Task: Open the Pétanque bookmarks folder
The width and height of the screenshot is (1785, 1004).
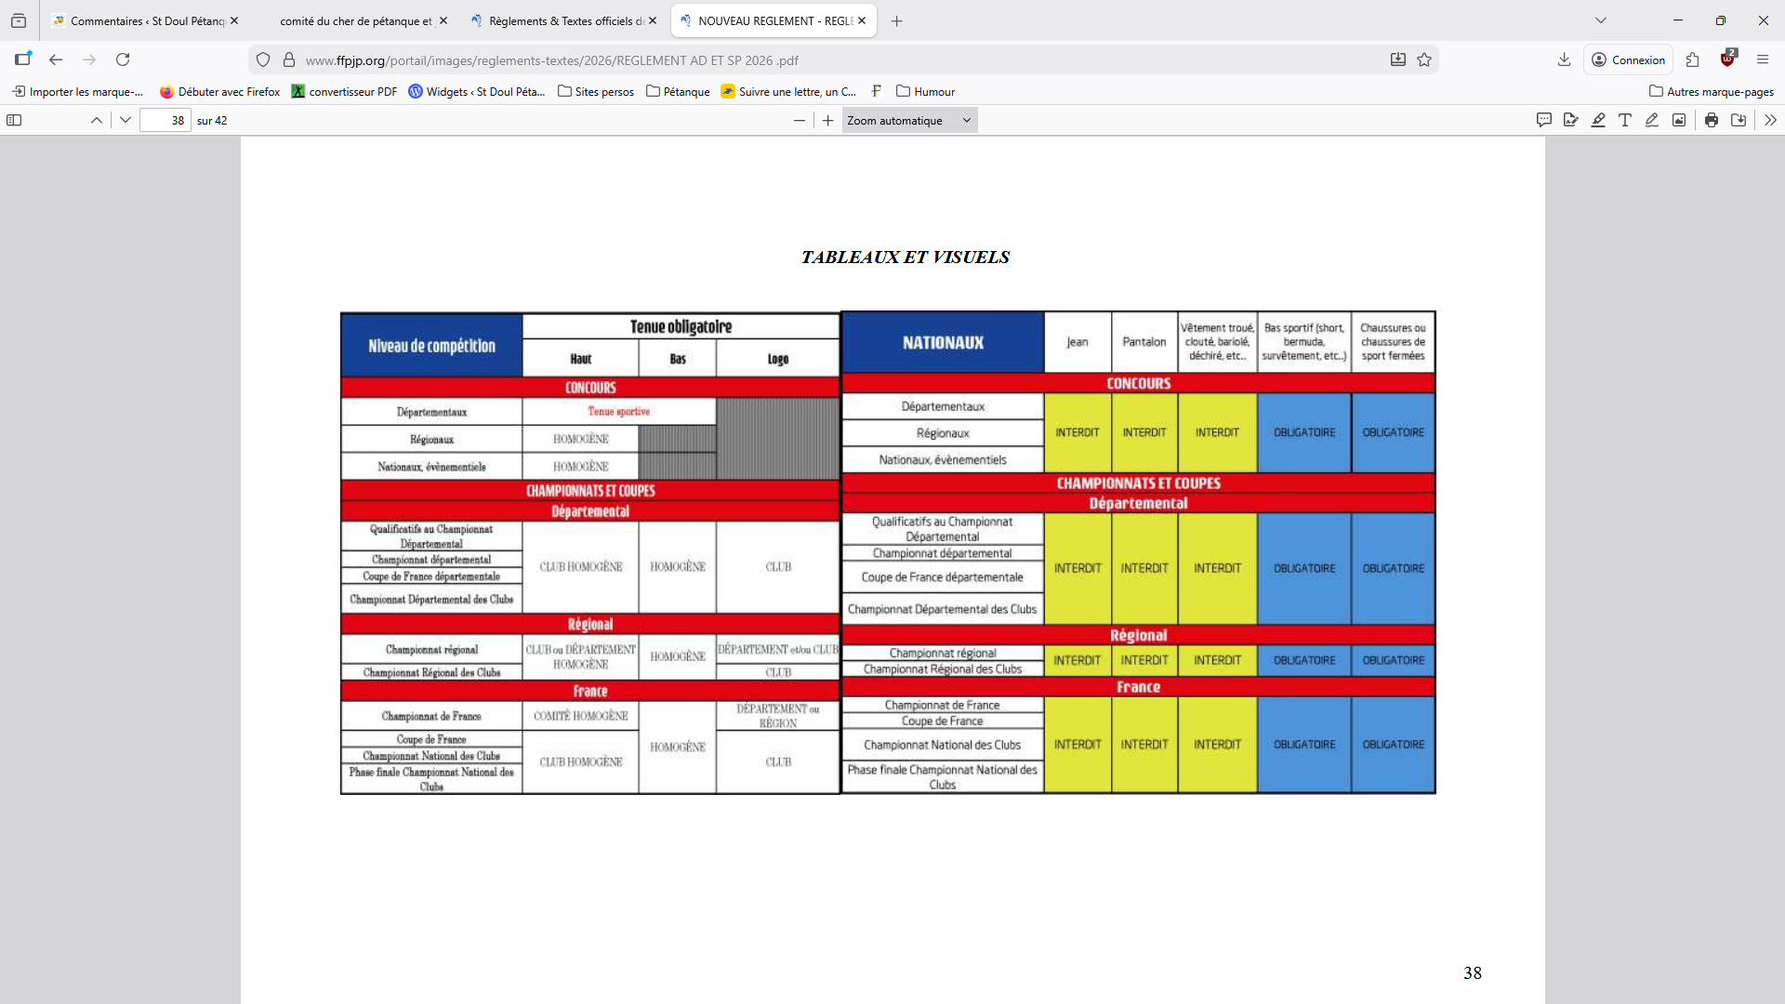Action: point(678,91)
